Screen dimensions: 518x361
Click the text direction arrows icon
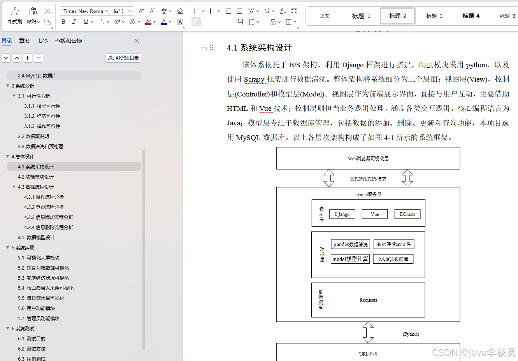point(267,11)
